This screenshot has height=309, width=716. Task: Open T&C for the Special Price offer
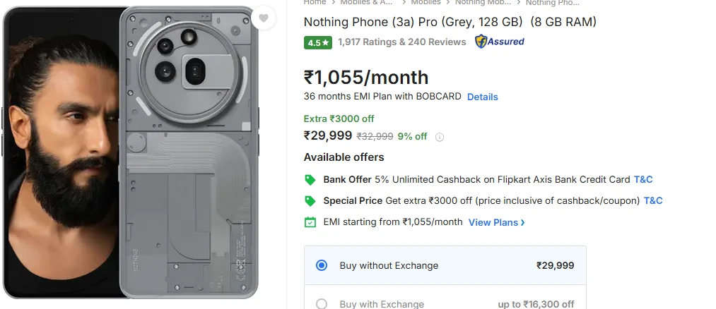coord(653,201)
